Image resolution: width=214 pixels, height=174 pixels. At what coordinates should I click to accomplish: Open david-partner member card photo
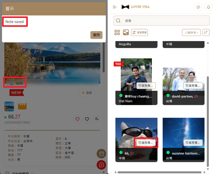(x=184, y=79)
